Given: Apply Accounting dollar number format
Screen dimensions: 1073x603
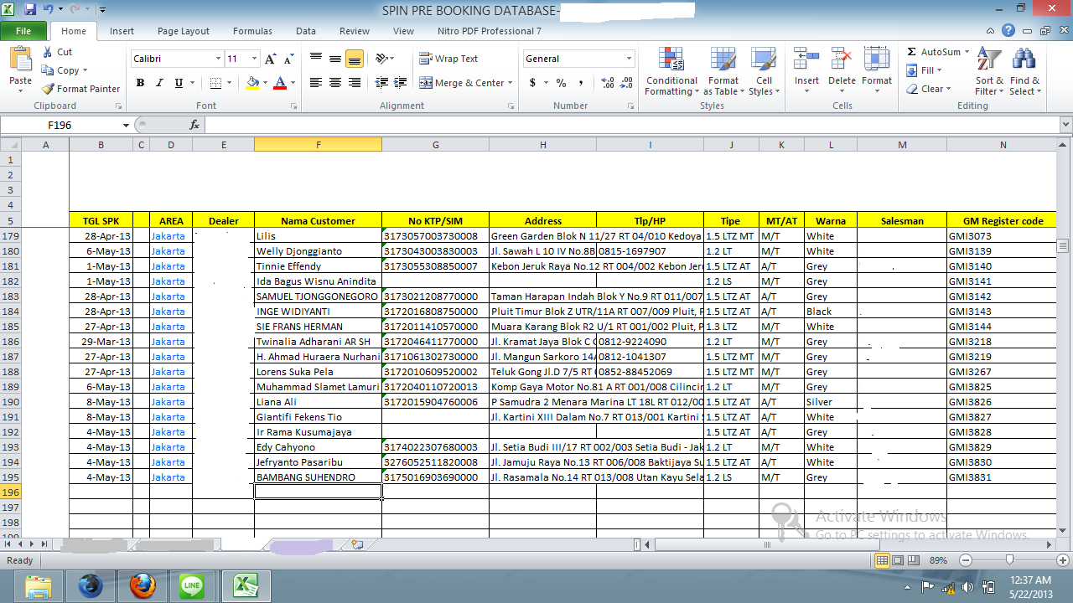Looking at the screenshot, I should click(533, 83).
